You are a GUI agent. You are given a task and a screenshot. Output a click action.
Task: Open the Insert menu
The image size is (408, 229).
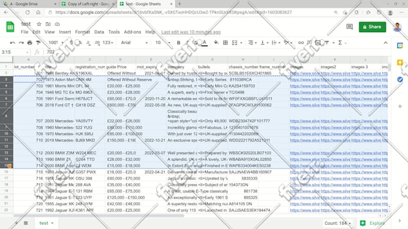point(65,32)
